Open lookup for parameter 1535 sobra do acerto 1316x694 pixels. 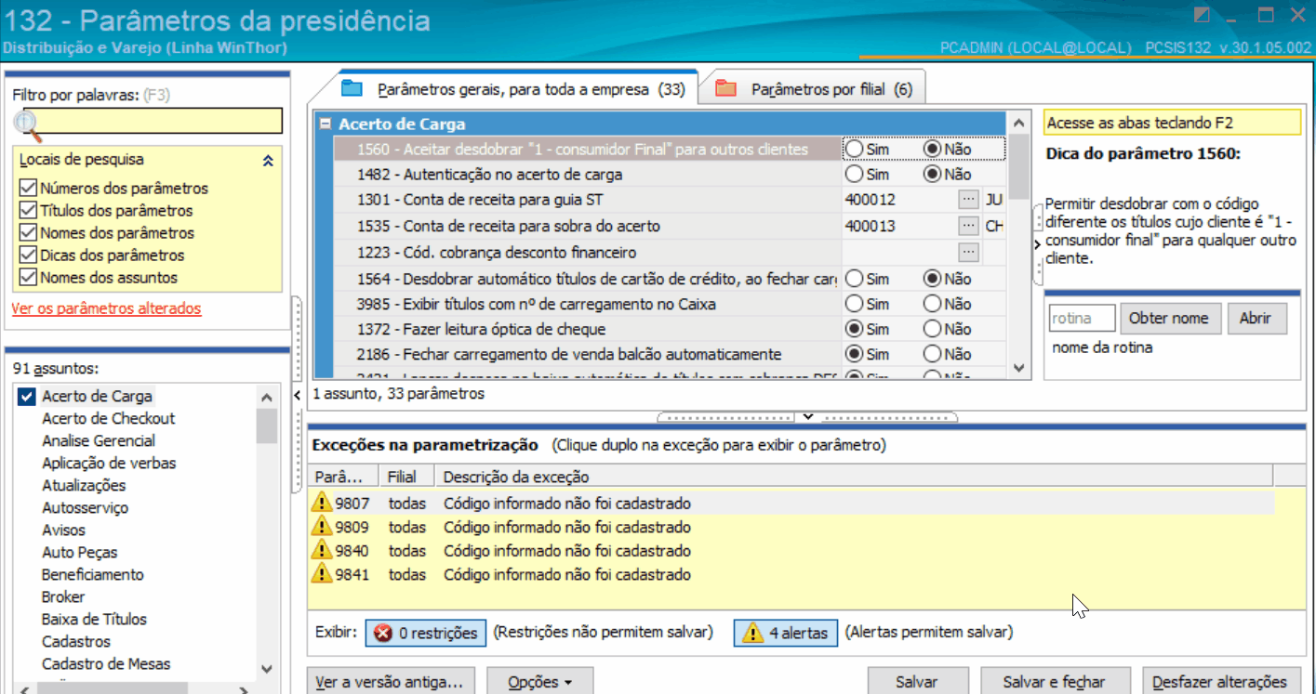click(x=968, y=226)
